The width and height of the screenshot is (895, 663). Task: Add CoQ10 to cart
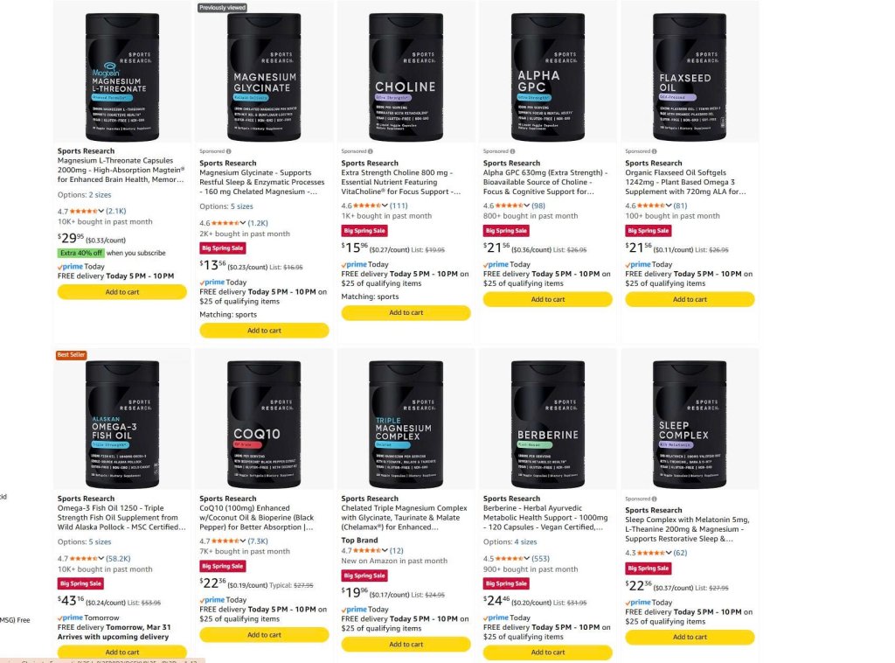coord(264,635)
